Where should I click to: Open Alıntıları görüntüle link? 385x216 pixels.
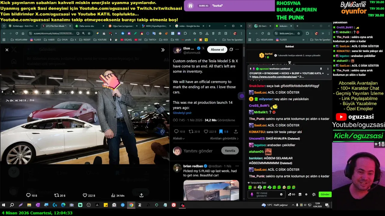(224, 138)
